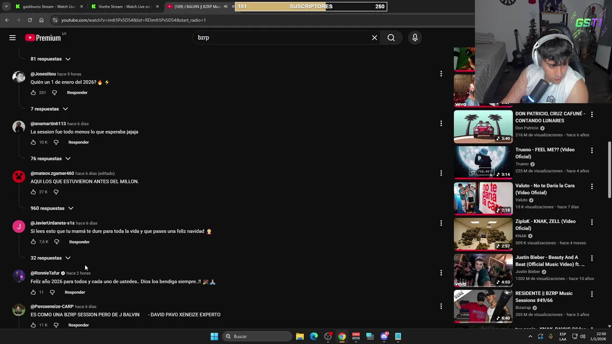
Task: Start voice search with microphone
Action: click(x=415, y=38)
